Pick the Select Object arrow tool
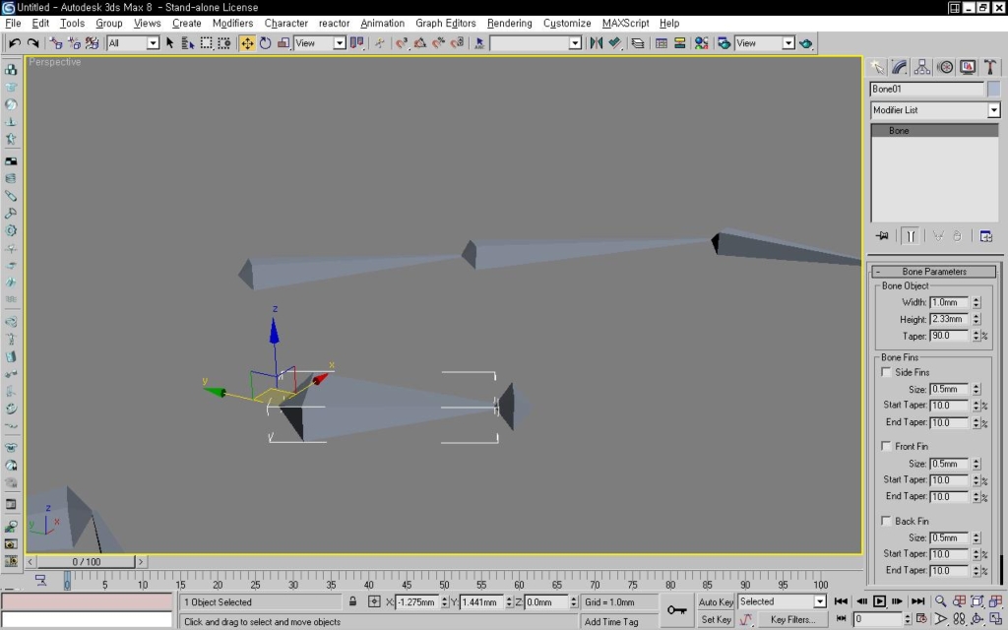Screen dimensions: 1008x630 (x=169, y=43)
